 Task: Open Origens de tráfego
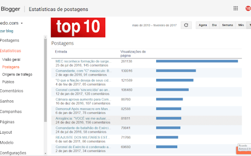coord(17,74)
